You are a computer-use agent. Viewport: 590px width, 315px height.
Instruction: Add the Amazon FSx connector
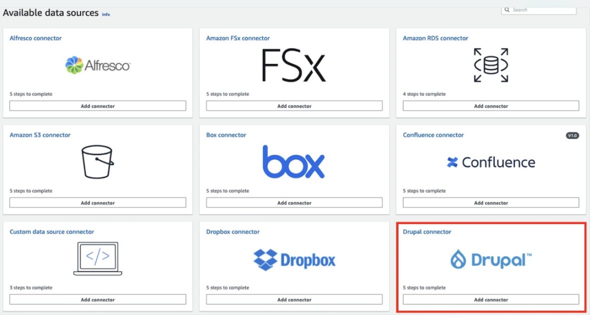click(x=294, y=106)
